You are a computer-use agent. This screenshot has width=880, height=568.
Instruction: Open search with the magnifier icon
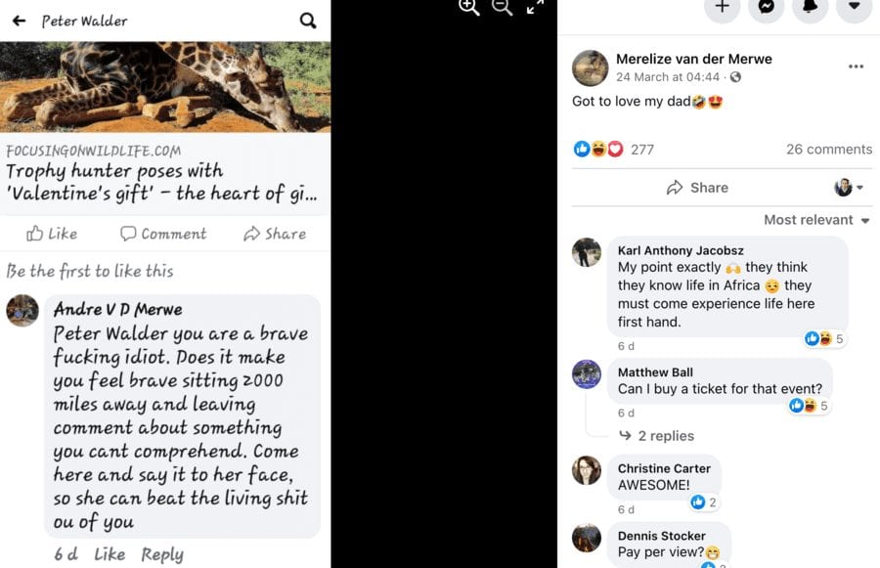(x=308, y=21)
